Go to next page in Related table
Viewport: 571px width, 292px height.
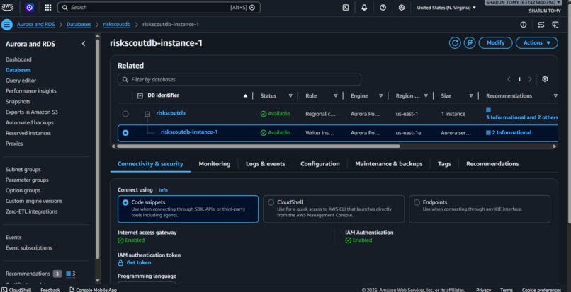pyautogui.click(x=530, y=79)
